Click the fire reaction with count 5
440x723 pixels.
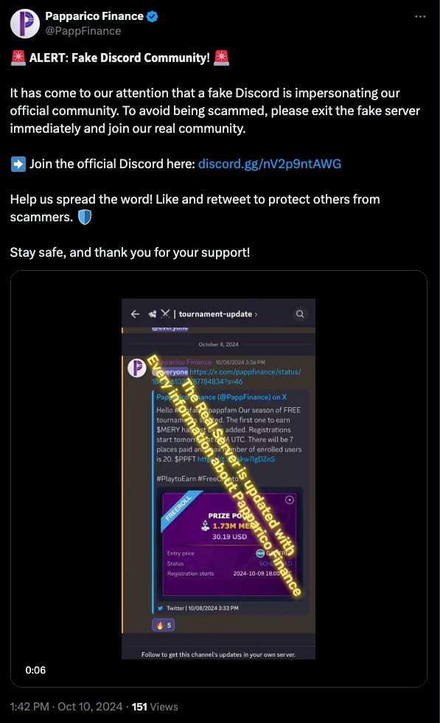click(x=163, y=626)
